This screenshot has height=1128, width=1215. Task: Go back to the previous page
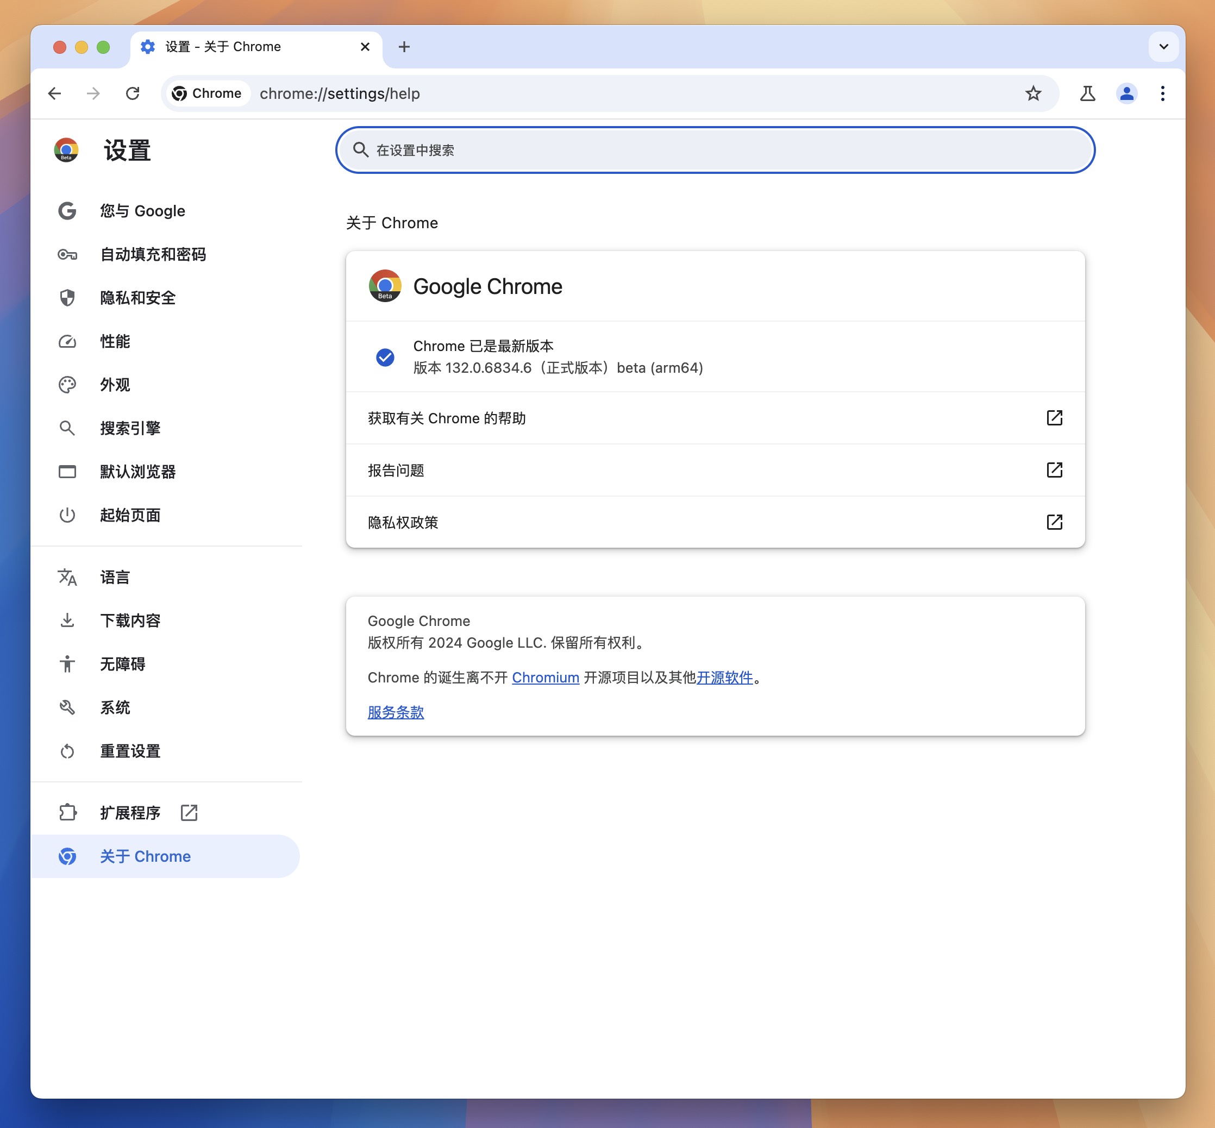(54, 93)
